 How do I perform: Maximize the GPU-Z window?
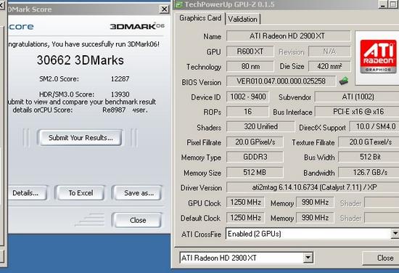[x=393, y=4]
